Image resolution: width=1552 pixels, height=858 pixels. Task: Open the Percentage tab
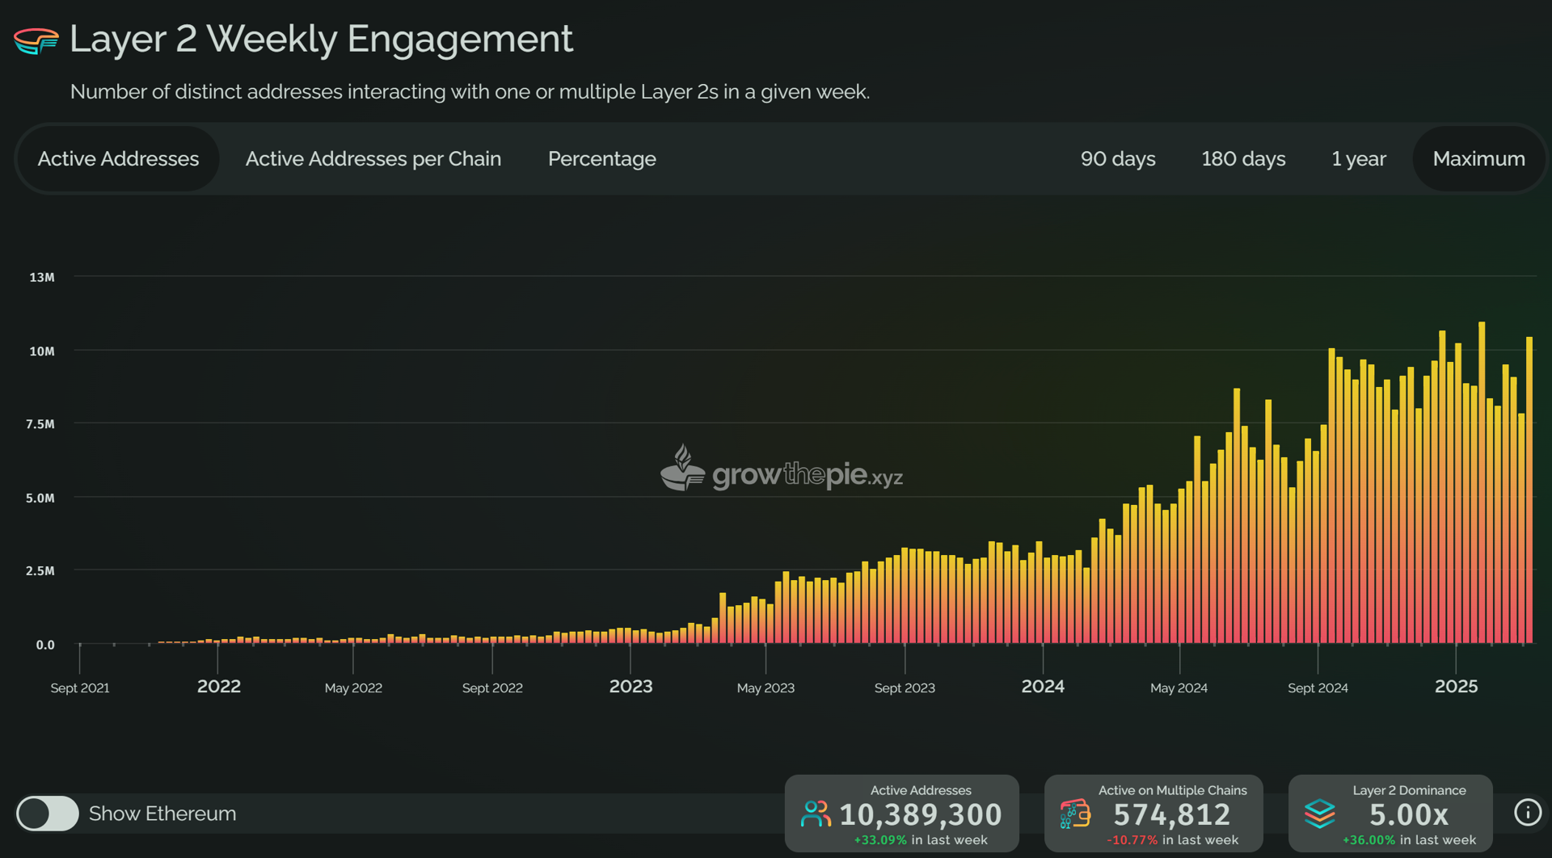point(602,158)
